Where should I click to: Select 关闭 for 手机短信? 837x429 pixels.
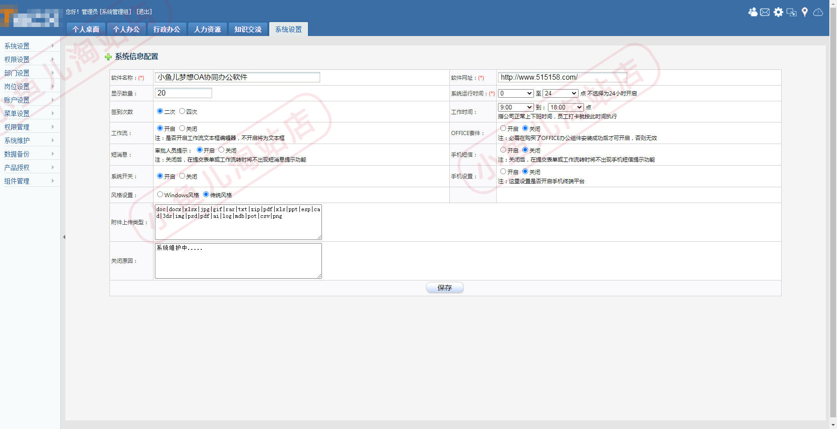pos(525,150)
